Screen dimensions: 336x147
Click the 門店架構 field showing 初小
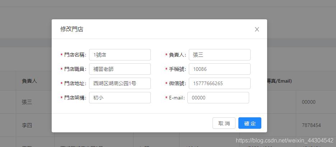click(120, 98)
